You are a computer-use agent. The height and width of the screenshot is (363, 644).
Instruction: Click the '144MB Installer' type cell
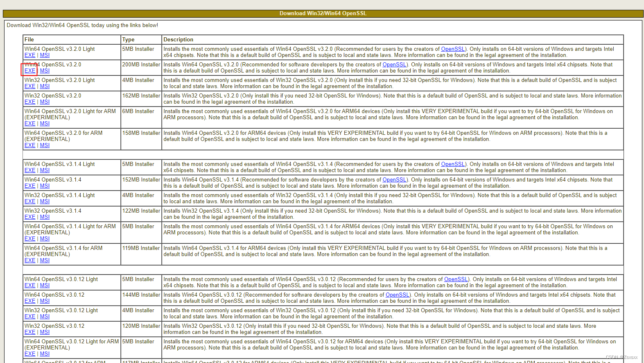click(141, 298)
